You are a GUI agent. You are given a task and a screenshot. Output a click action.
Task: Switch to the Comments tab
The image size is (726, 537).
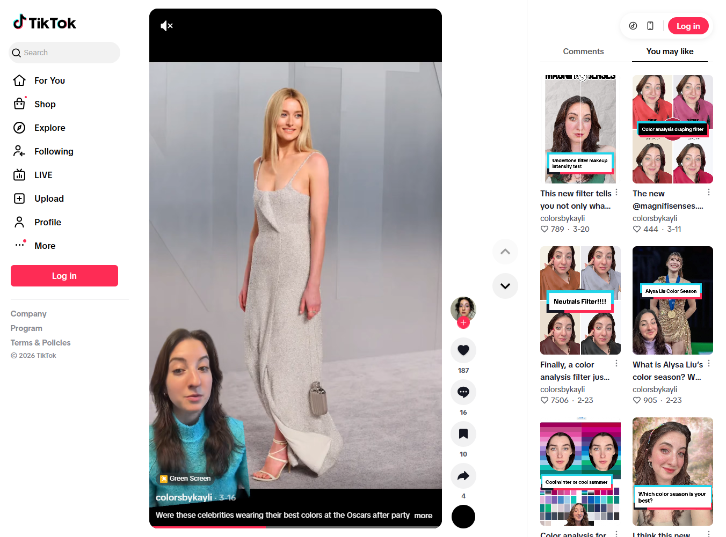(583, 52)
